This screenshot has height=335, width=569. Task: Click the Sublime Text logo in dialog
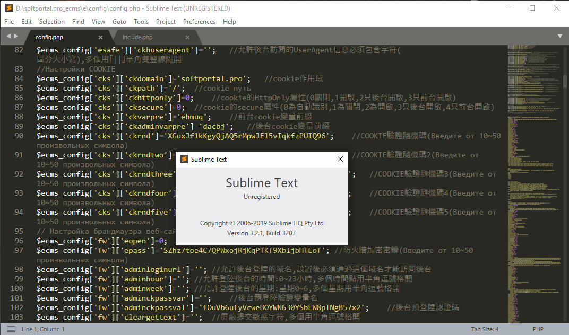(184, 159)
